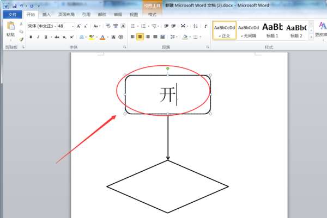Switch to the 插入 ribbon tab
The width and height of the screenshot is (327, 218).
[x=46, y=15]
